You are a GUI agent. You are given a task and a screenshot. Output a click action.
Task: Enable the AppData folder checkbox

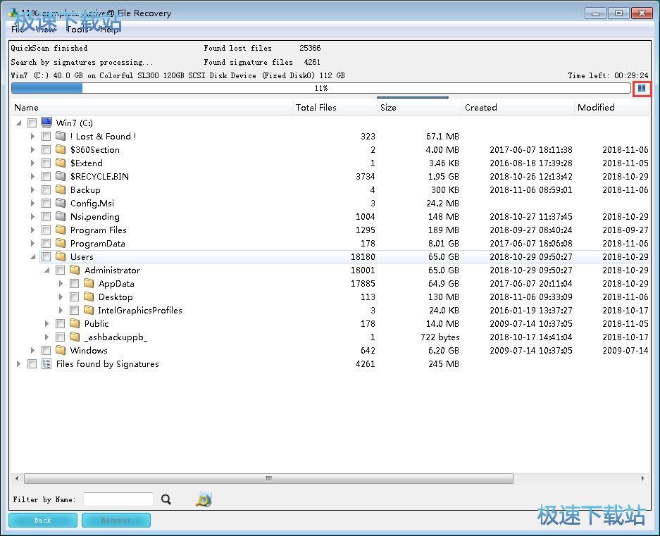pos(74,284)
